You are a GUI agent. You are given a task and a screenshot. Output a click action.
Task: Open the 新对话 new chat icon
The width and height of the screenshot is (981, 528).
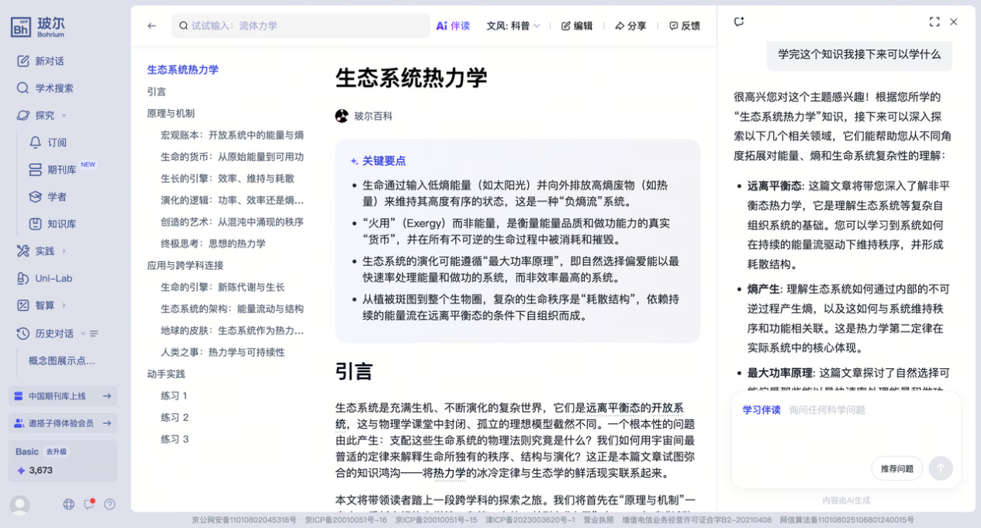tap(23, 61)
